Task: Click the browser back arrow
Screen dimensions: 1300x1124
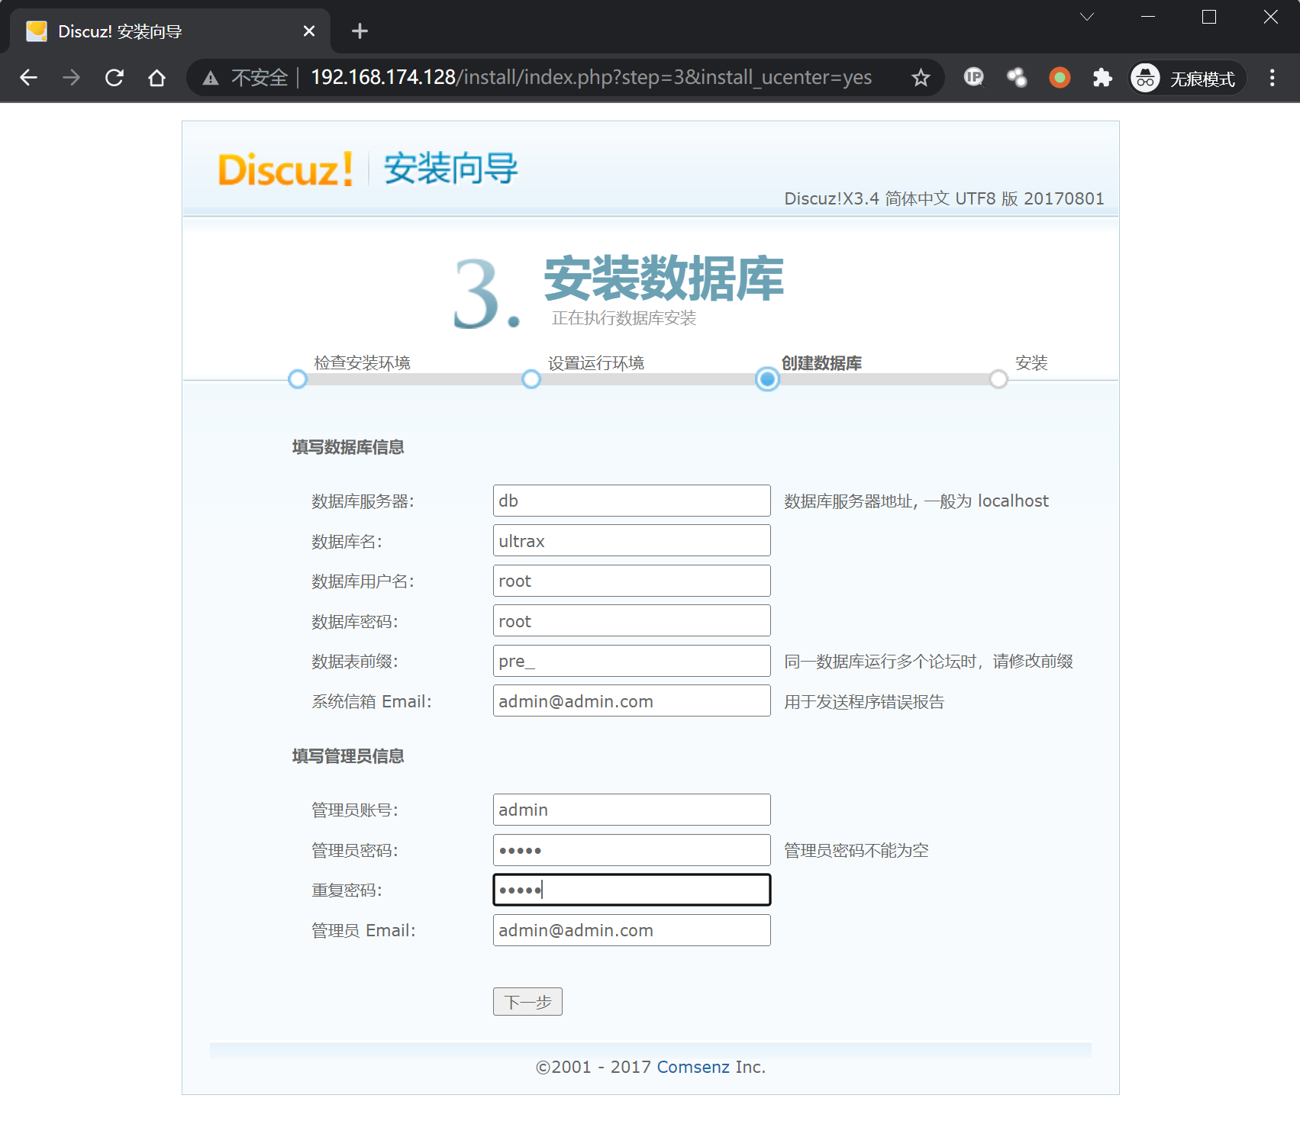Action: pos(29,78)
